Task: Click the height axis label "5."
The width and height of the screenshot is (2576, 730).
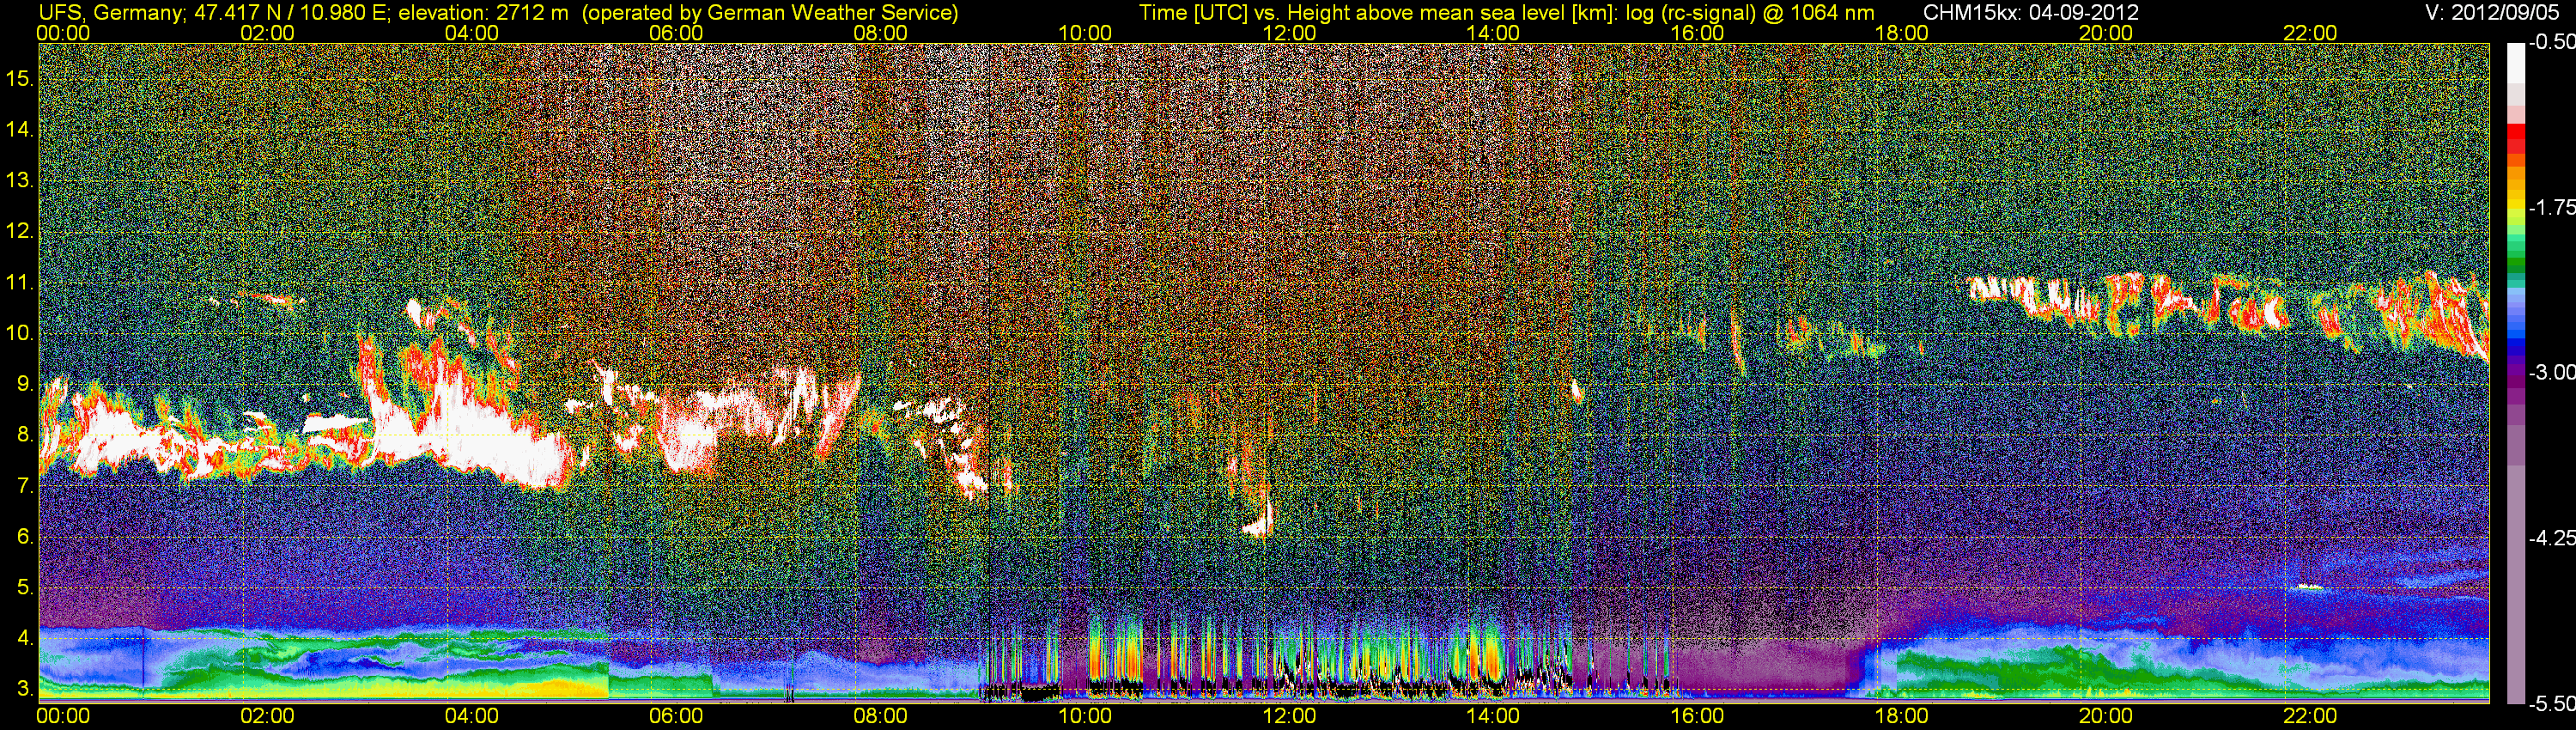Action: point(26,588)
